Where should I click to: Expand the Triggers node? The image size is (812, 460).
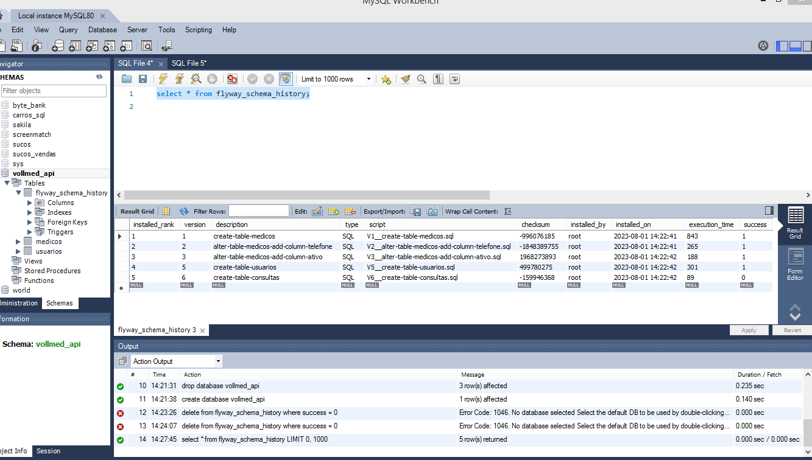click(30, 232)
